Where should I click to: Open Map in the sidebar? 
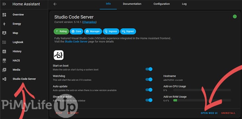(x=15, y=33)
